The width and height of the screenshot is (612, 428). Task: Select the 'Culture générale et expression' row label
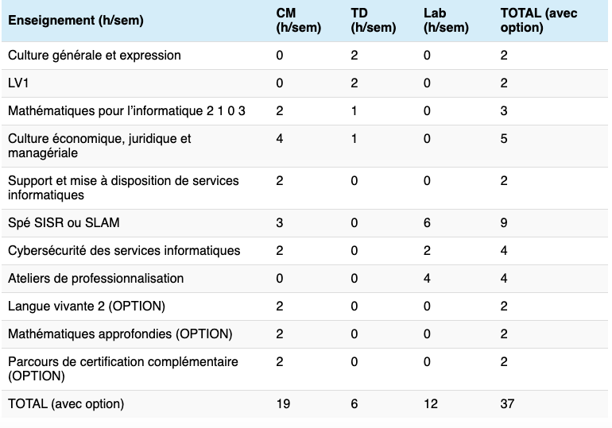[95, 56]
